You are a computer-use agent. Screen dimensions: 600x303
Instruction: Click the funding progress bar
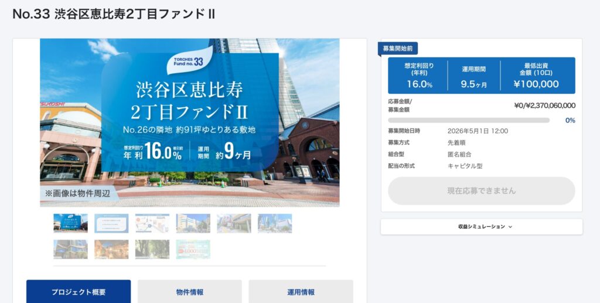[469, 120]
